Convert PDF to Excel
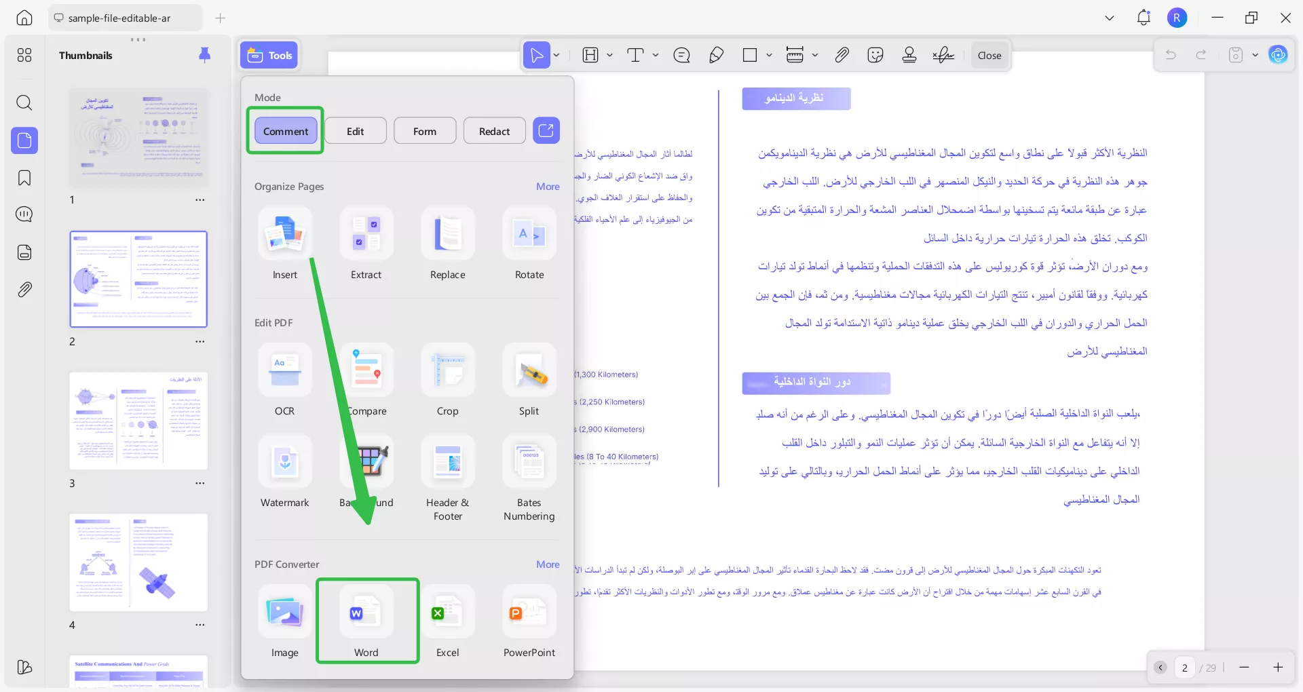The image size is (1303, 692). point(448,622)
